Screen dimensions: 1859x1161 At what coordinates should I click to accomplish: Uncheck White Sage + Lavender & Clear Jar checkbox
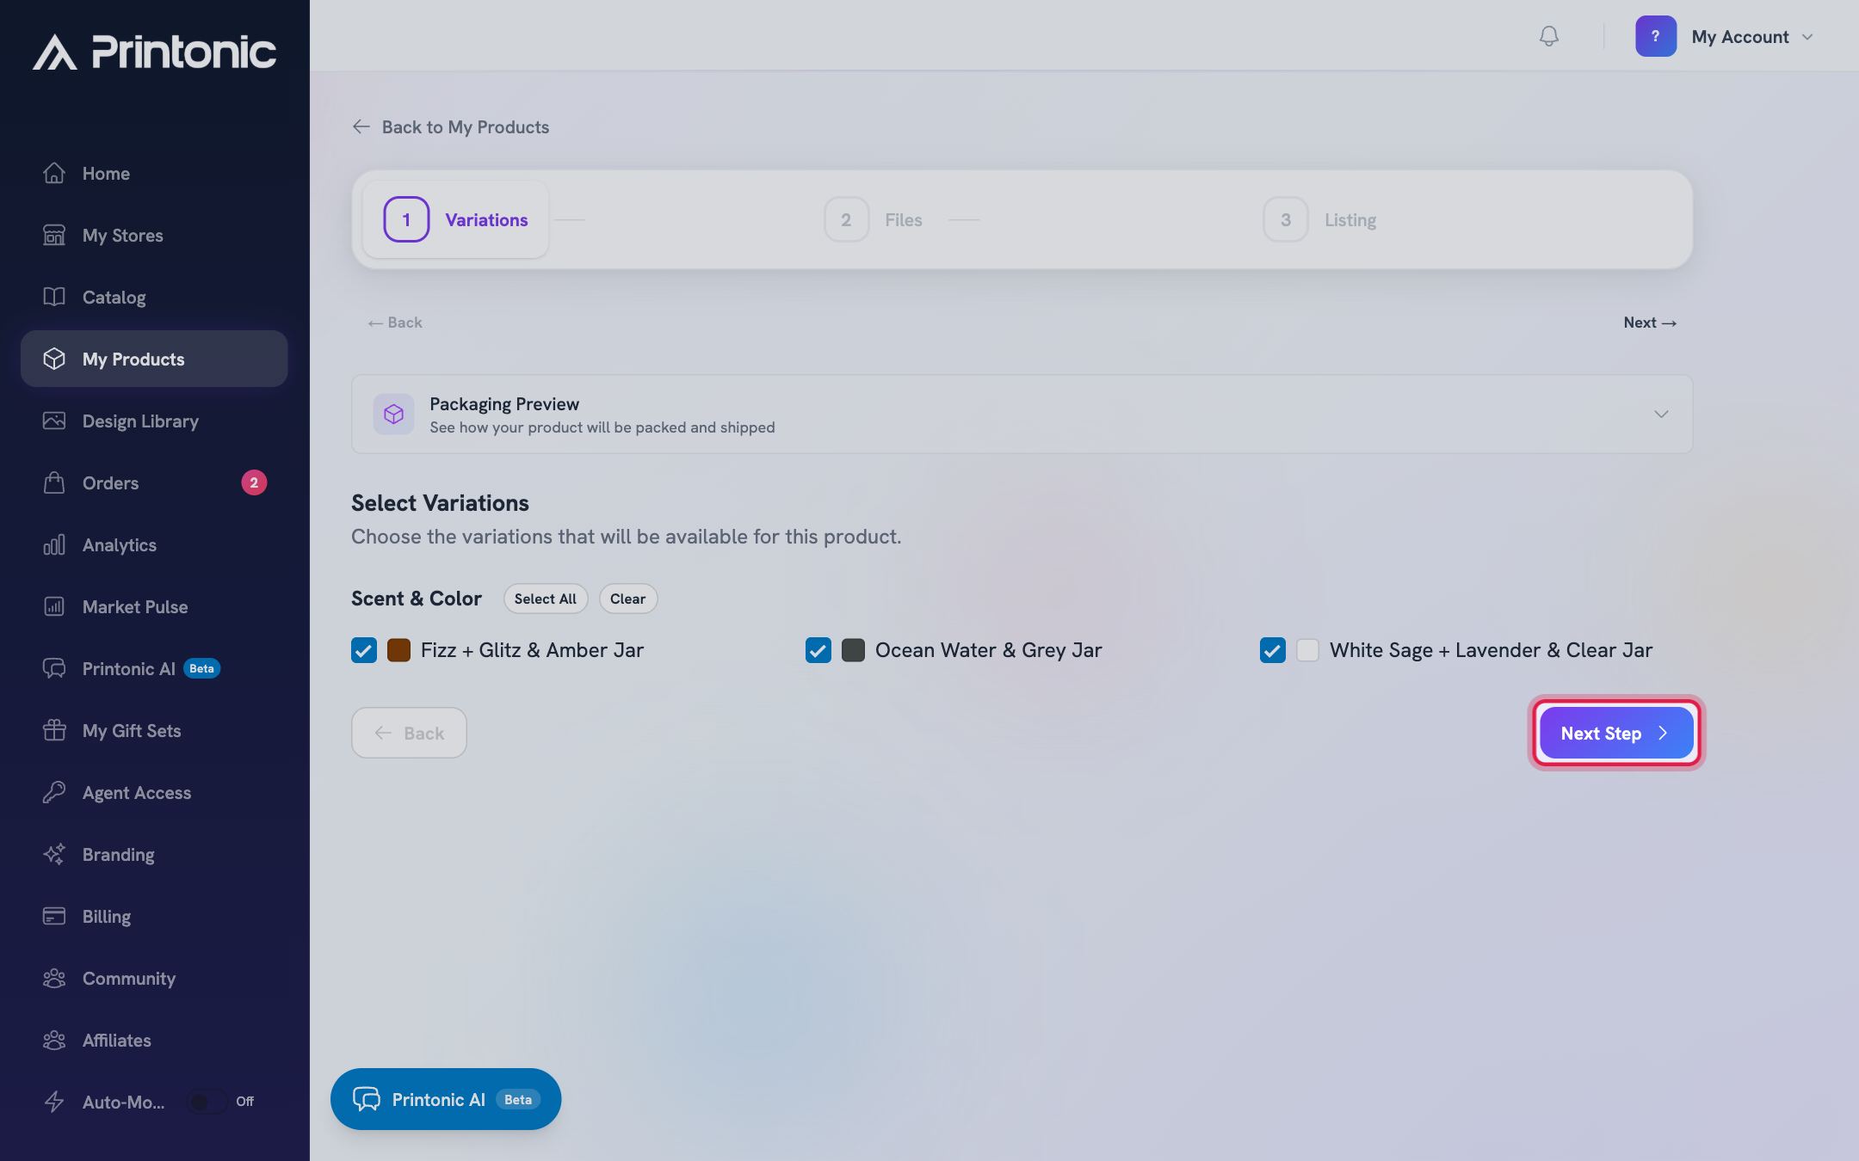[1273, 650]
